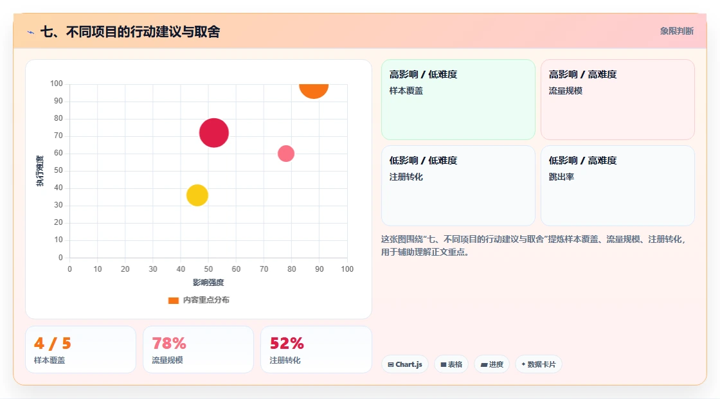Click the 进度 tag chip
Viewport: 720px width, 399px height.
coord(492,364)
